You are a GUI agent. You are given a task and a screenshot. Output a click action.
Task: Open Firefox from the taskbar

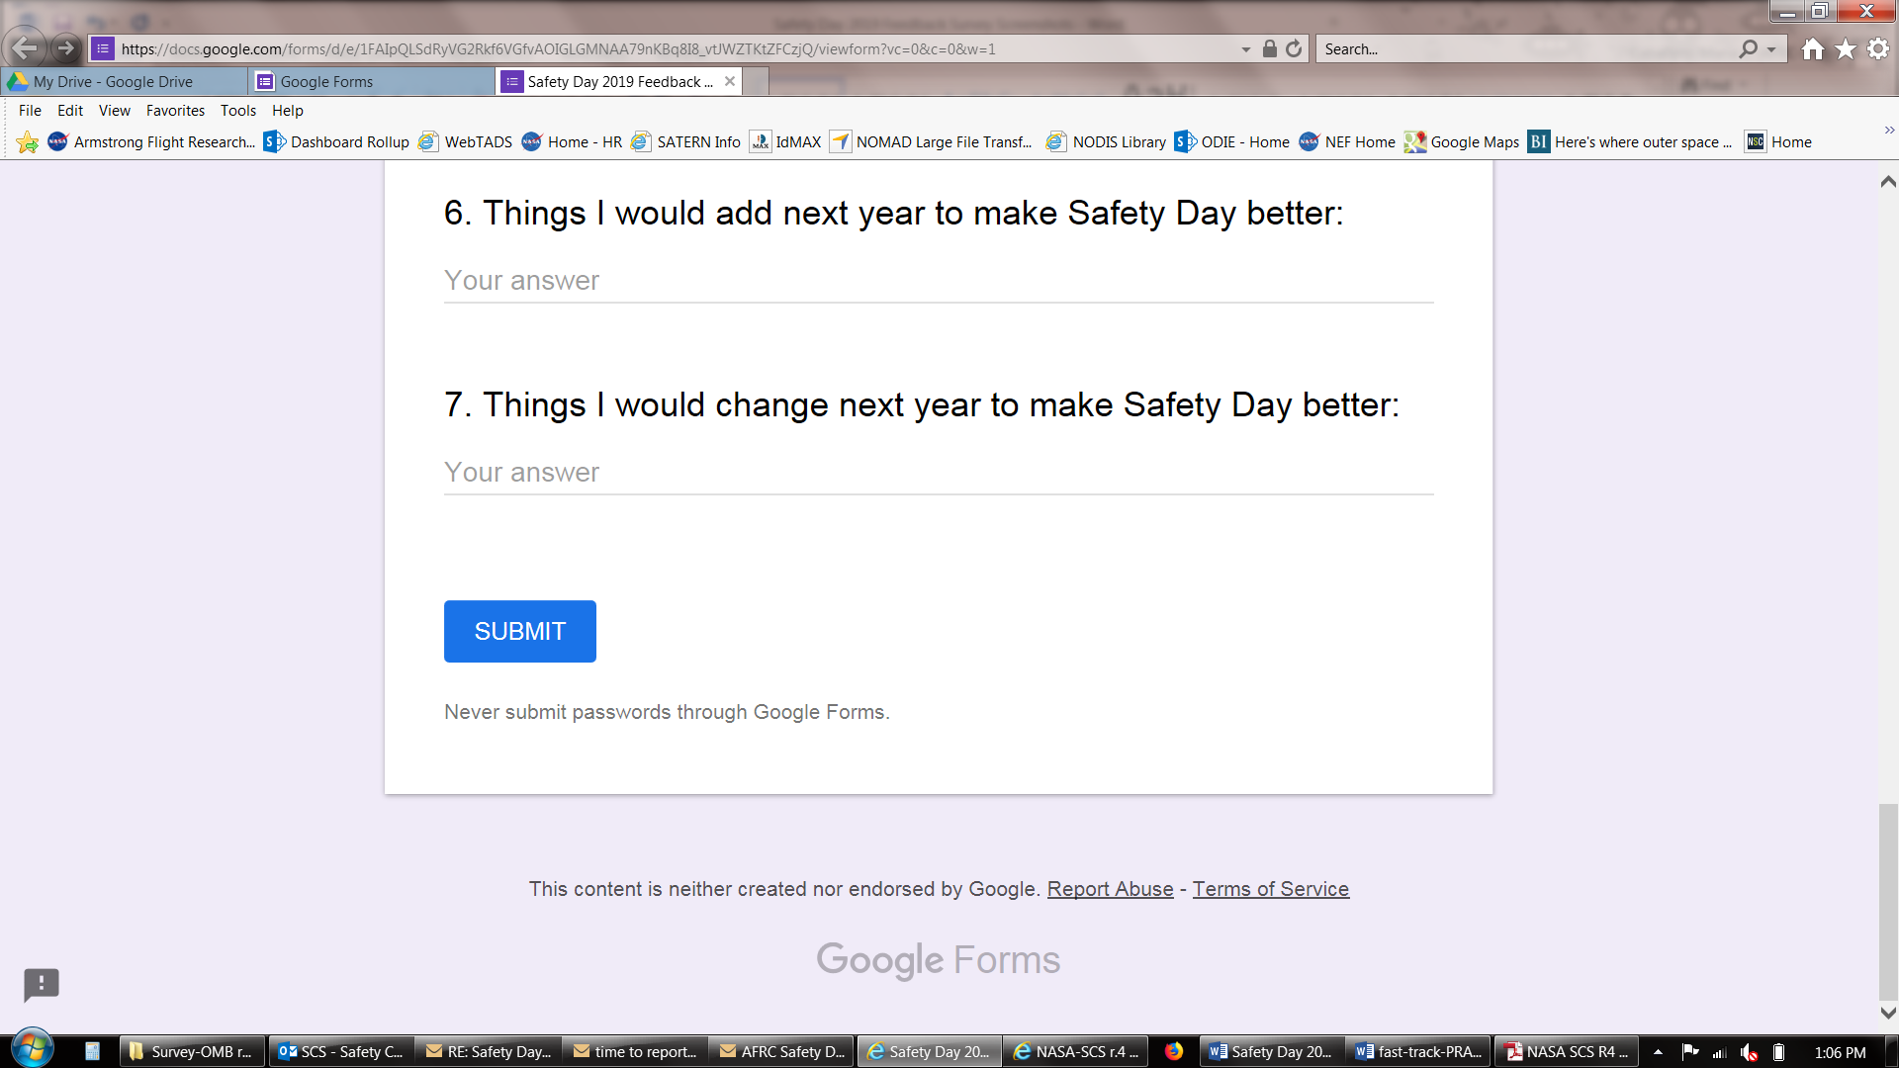click(x=1174, y=1051)
